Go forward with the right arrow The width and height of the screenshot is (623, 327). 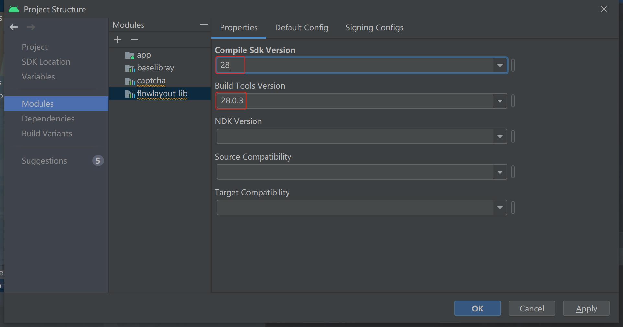coord(31,27)
